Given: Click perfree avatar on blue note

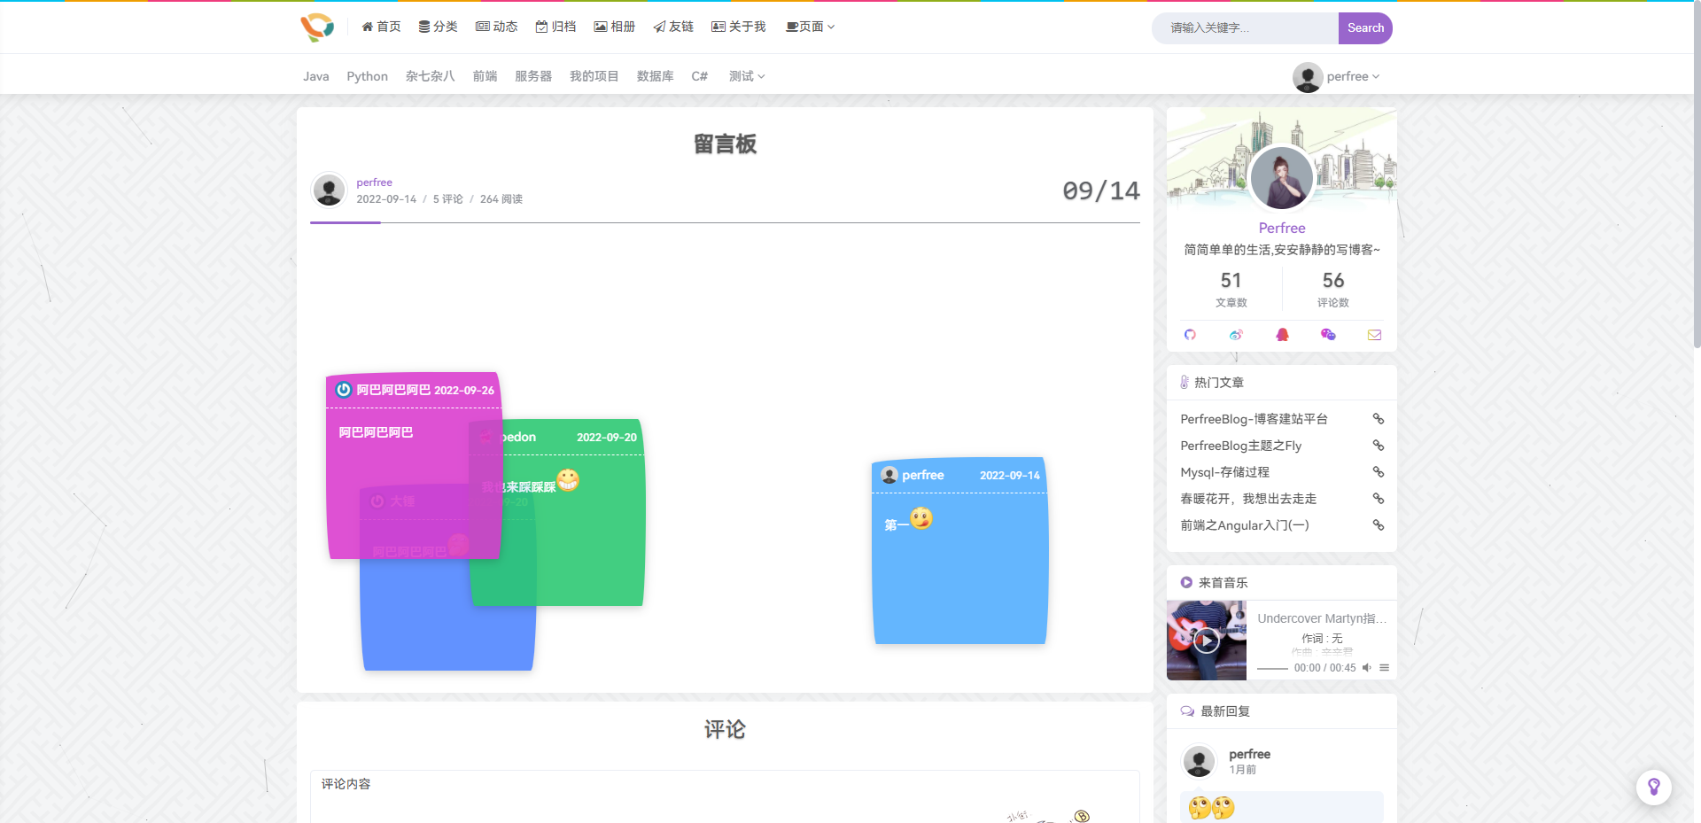Looking at the screenshot, I should coord(889,476).
